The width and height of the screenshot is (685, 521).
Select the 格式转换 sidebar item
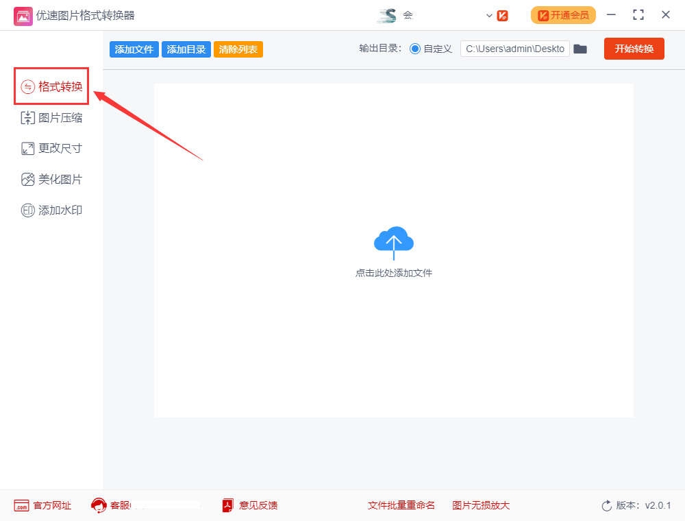click(51, 86)
